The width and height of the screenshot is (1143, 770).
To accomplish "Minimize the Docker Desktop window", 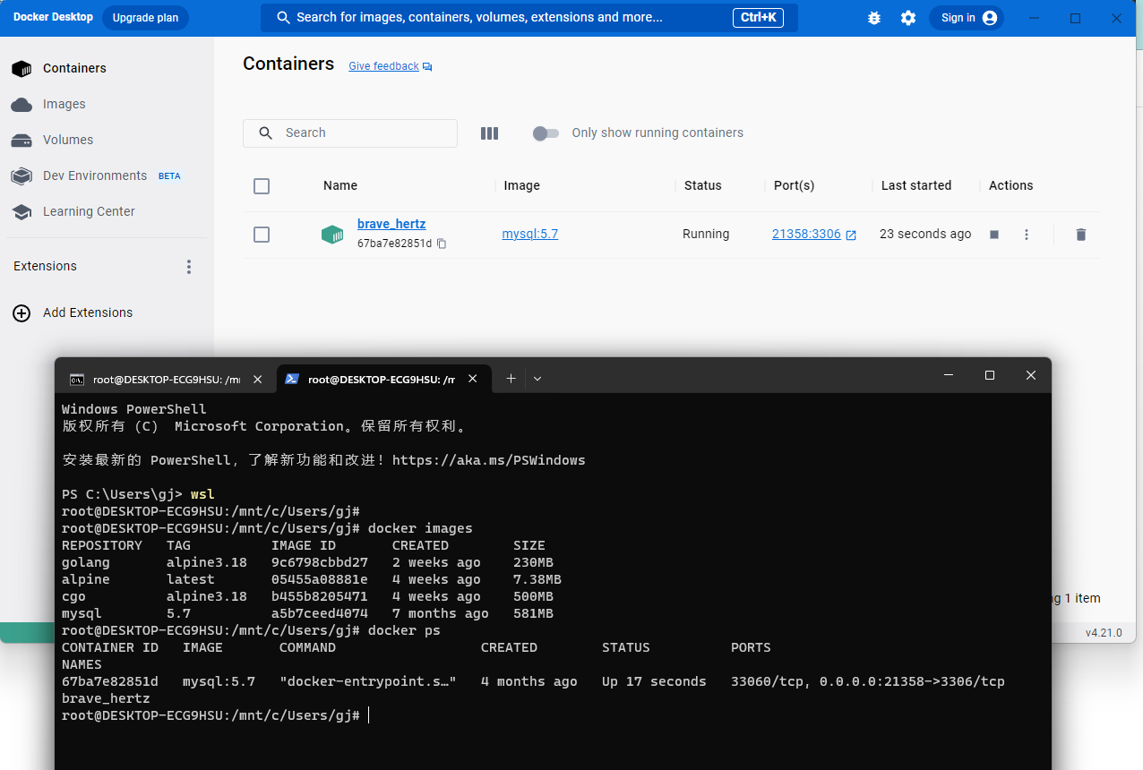I will 1036,18.
